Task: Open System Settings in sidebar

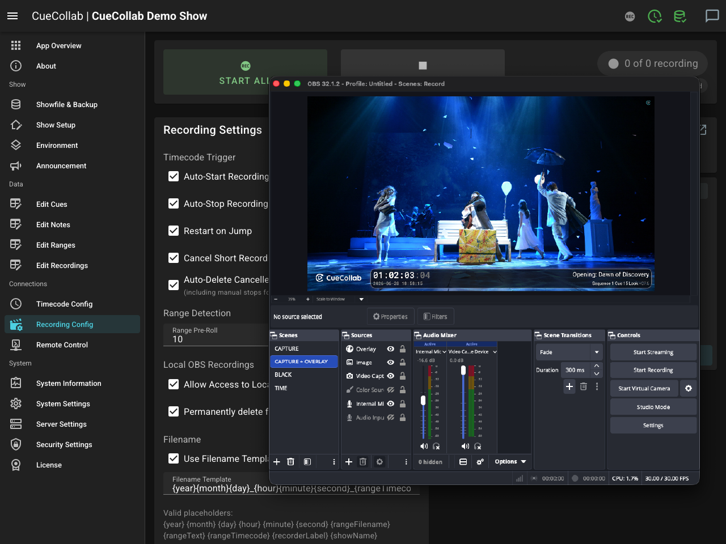Action: (x=72, y=403)
